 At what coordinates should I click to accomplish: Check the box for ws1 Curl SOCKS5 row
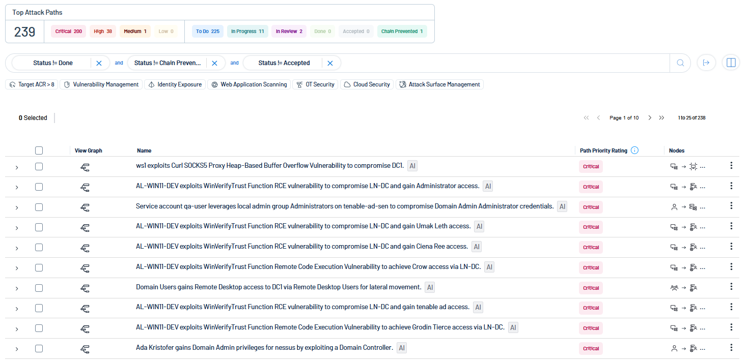point(39,167)
